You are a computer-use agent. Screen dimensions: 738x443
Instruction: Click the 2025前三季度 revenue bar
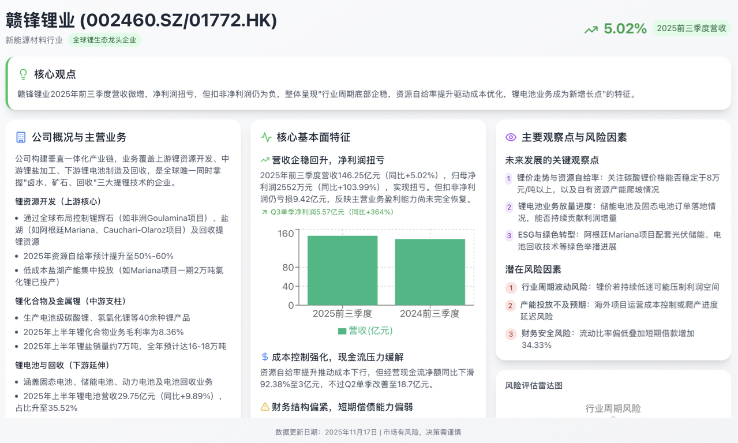(342, 271)
